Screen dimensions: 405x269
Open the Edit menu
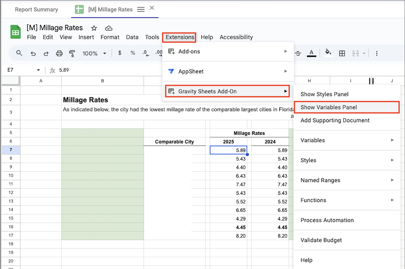click(x=48, y=37)
